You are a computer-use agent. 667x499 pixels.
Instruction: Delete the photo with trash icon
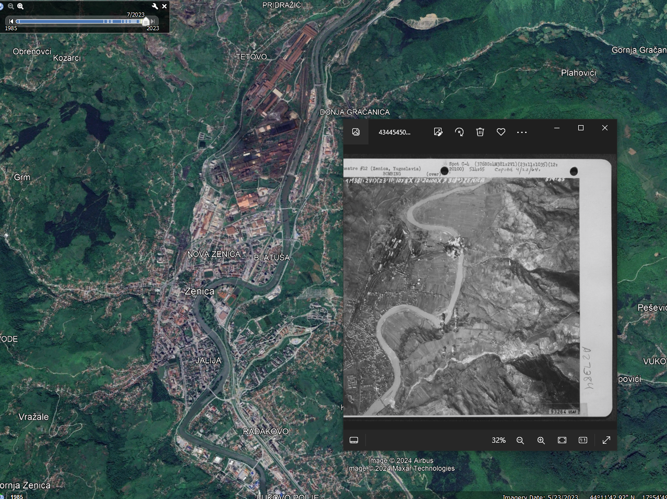[480, 132]
